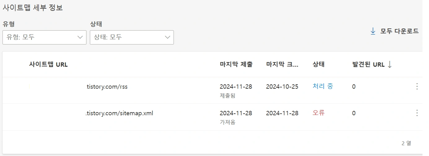Click the chevron in the 유형 dropdown
This screenshot has width=429, height=156.
(80, 37)
